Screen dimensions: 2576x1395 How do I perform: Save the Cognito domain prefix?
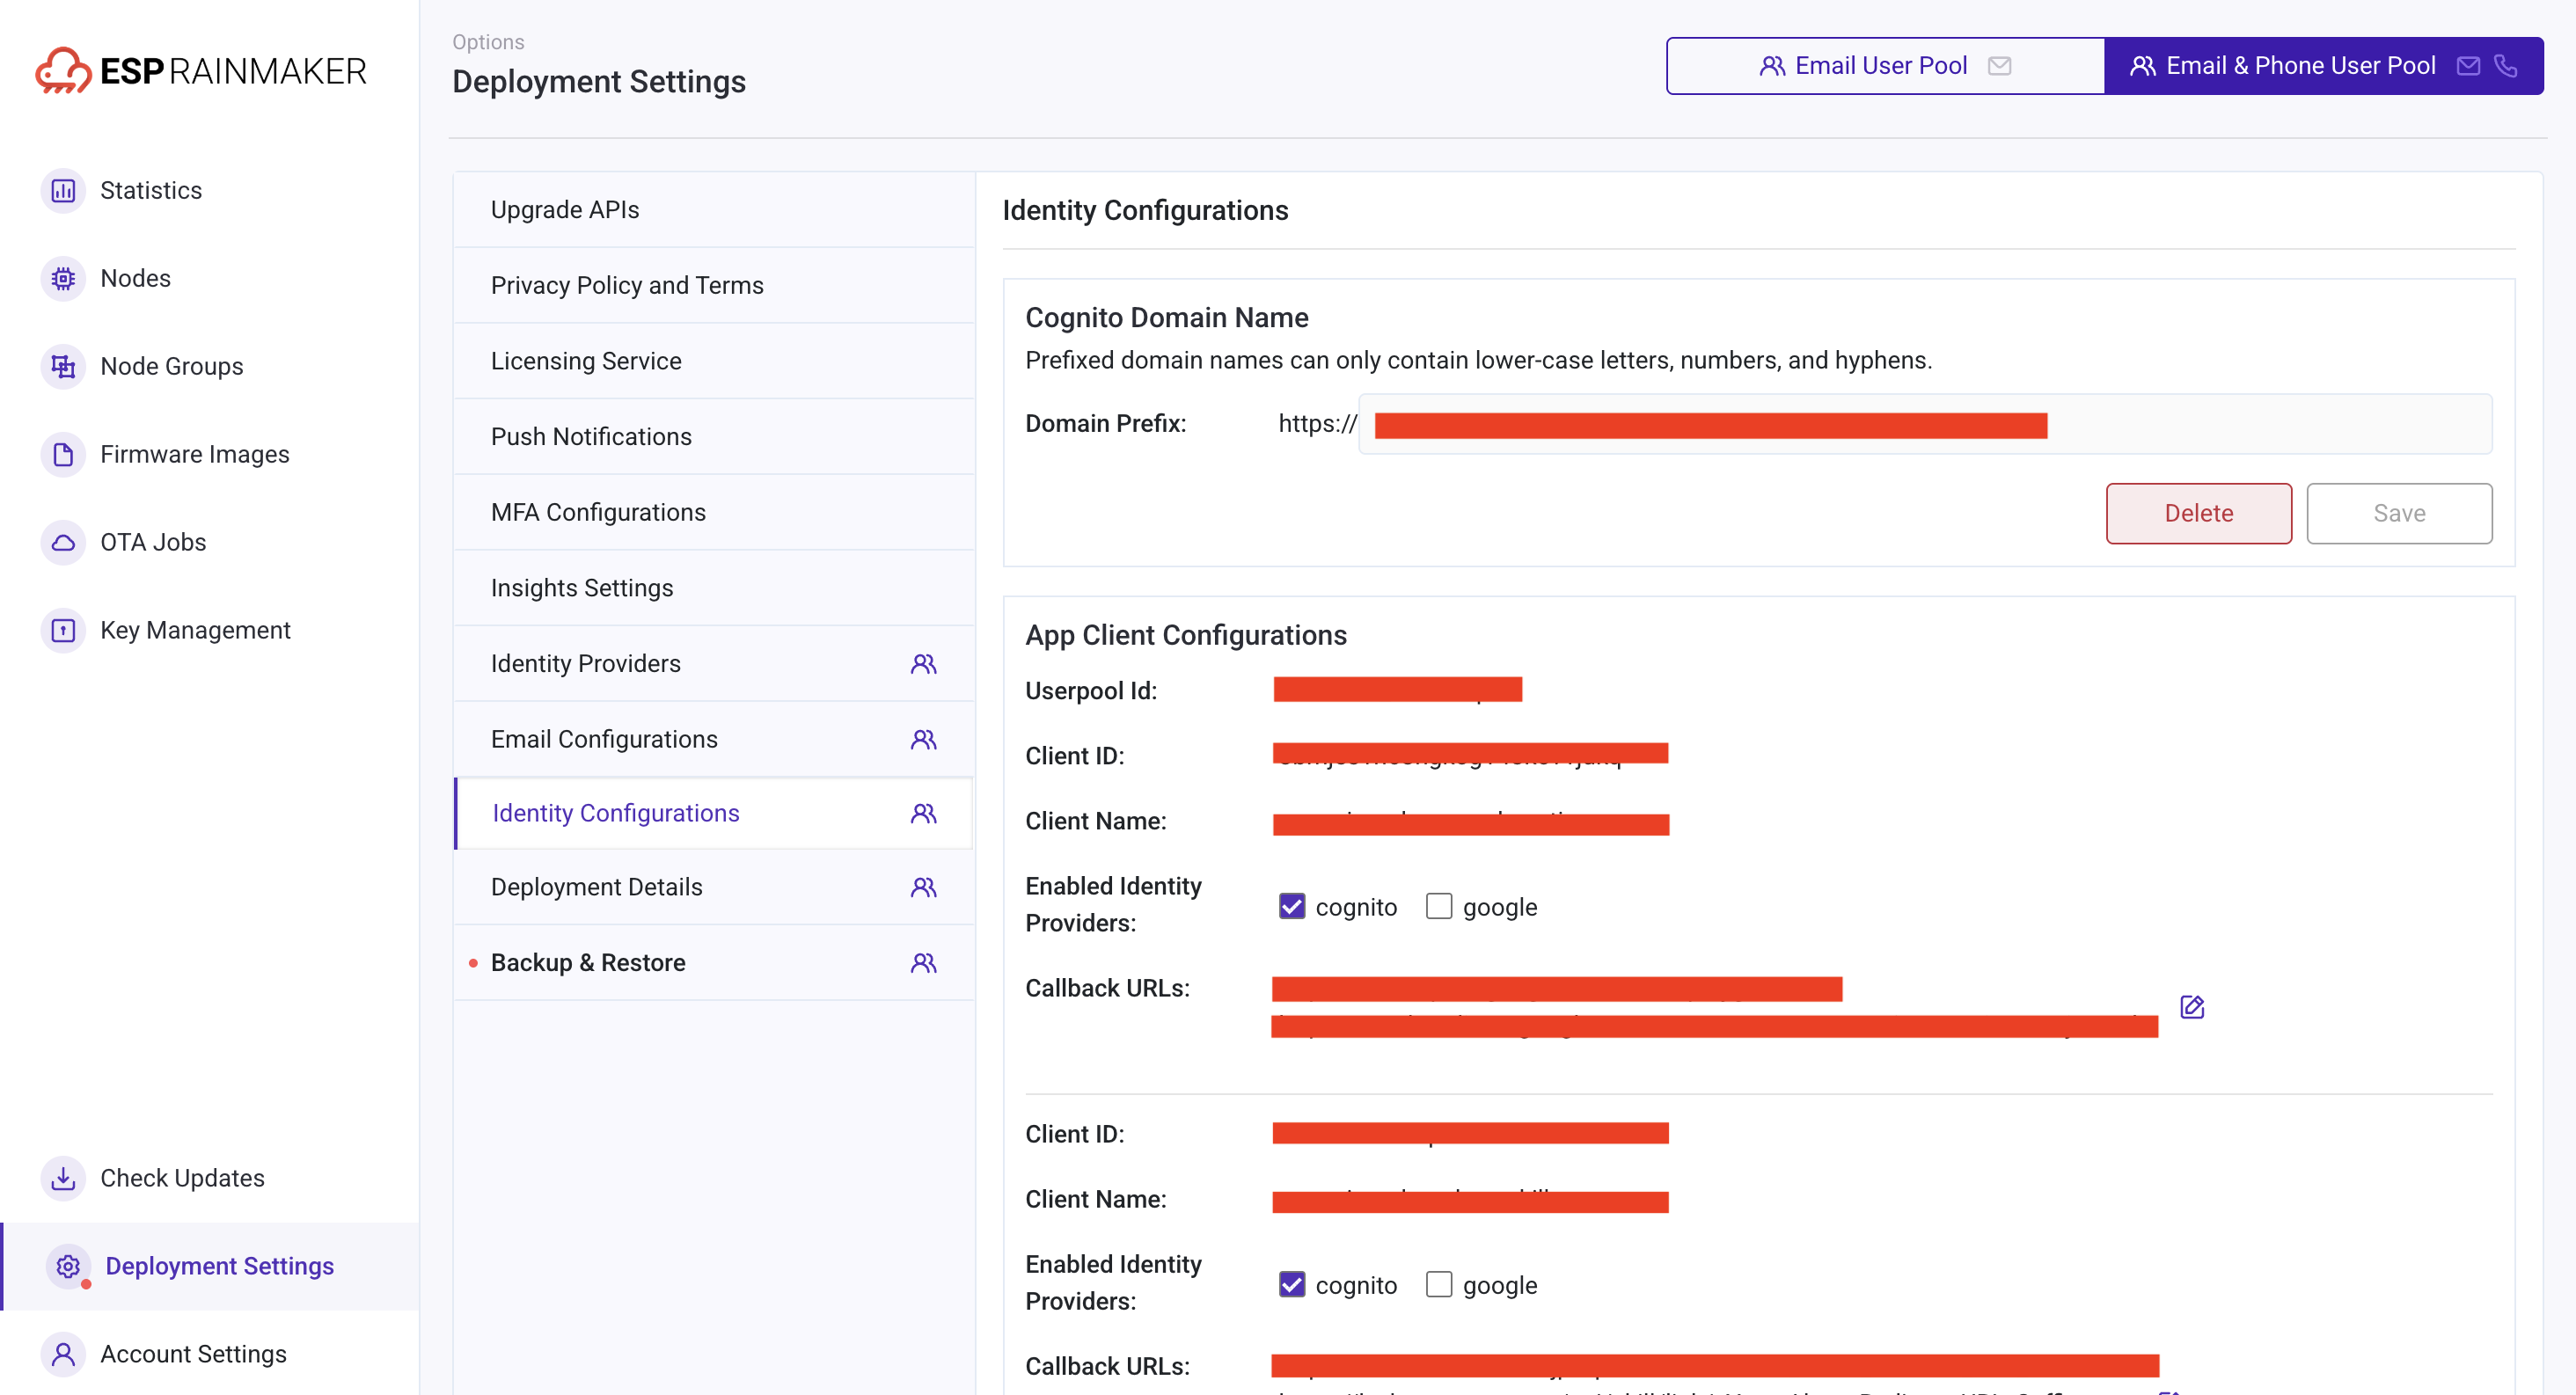[x=2399, y=513]
